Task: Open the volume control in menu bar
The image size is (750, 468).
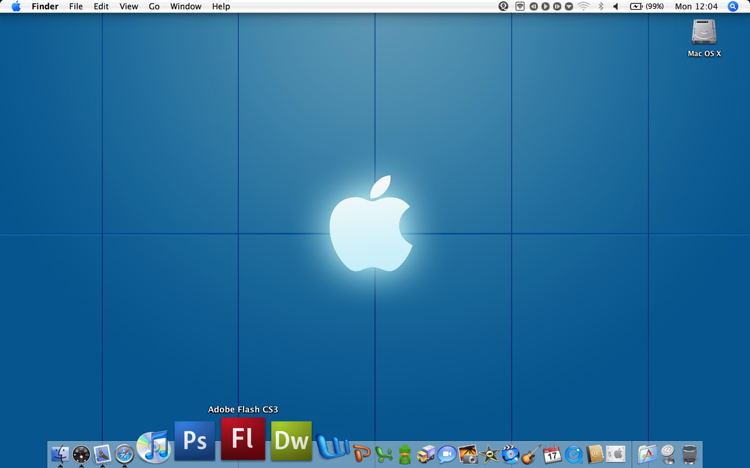Action: [616, 6]
